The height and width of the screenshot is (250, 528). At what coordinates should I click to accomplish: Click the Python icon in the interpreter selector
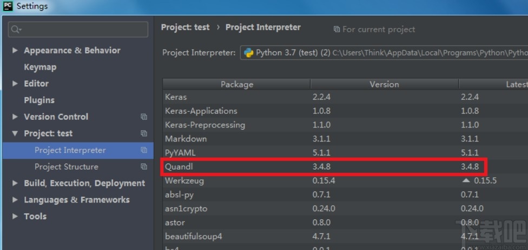(249, 53)
